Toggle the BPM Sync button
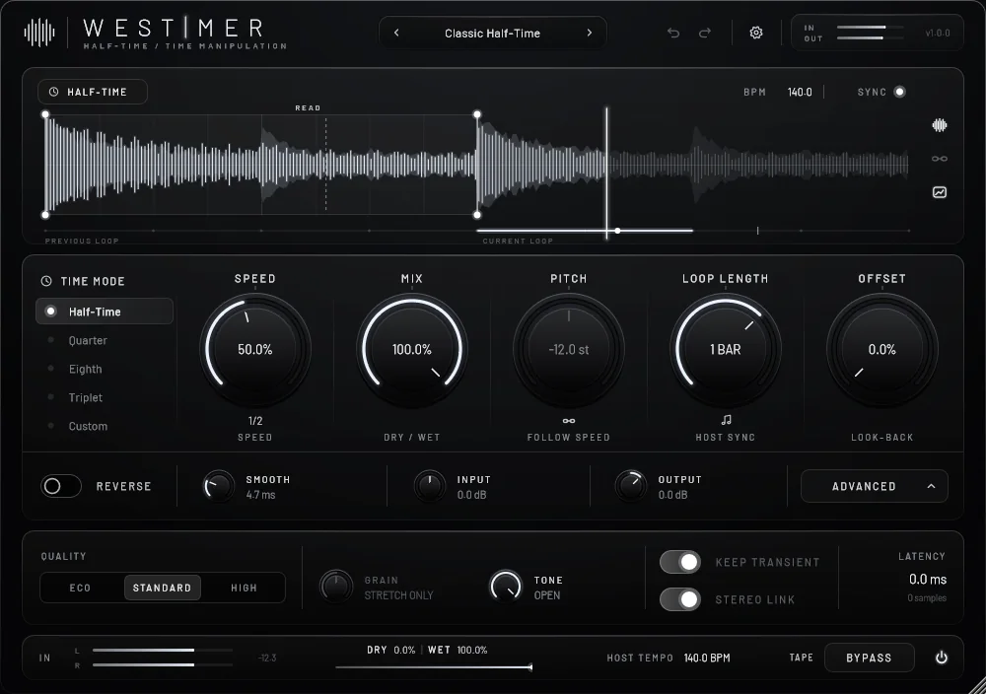The height and width of the screenshot is (694, 986). coord(900,92)
